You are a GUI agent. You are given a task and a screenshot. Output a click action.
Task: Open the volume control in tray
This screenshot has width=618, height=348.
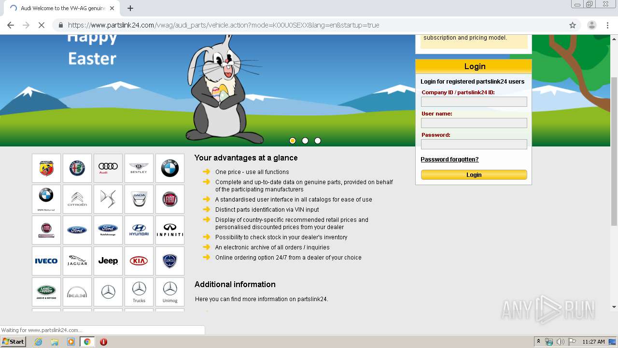(x=560, y=342)
